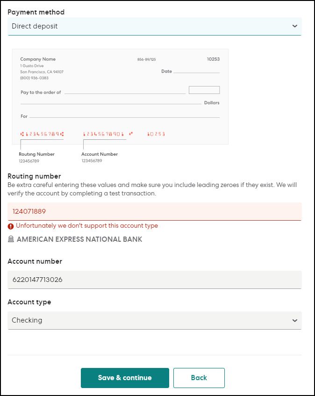Viewport: 315px width, 396px height.
Task: Click the bank building icon
Action: tap(11, 239)
